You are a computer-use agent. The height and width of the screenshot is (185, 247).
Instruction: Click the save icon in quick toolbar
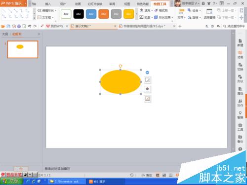pos(8,26)
